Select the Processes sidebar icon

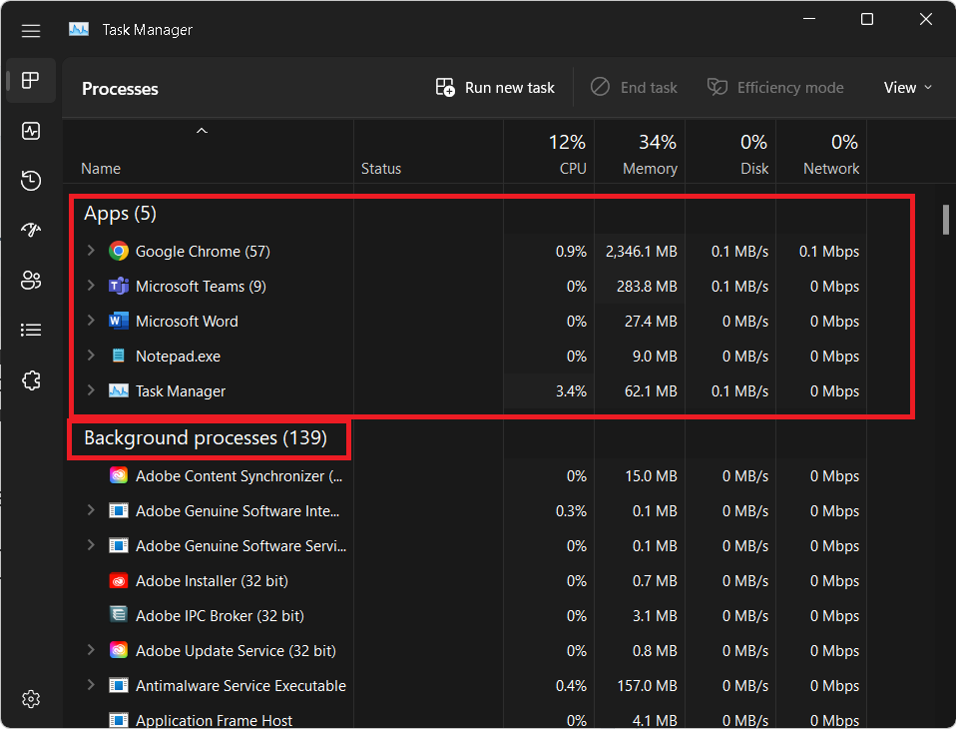(31, 80)
